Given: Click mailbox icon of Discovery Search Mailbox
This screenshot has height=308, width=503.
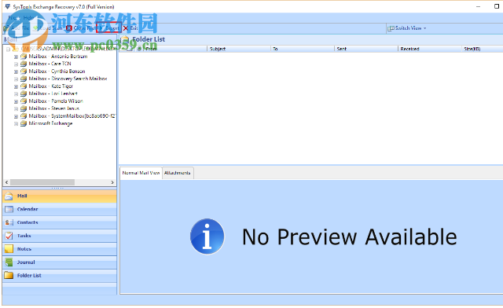Looking at the screenshot, I should pyautogui.click(x=24, y=79).
